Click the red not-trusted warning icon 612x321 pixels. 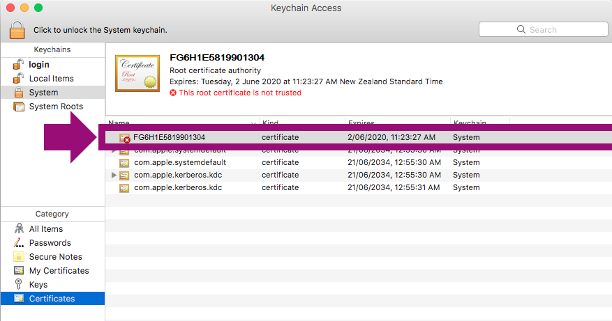[x=173, y=93]
